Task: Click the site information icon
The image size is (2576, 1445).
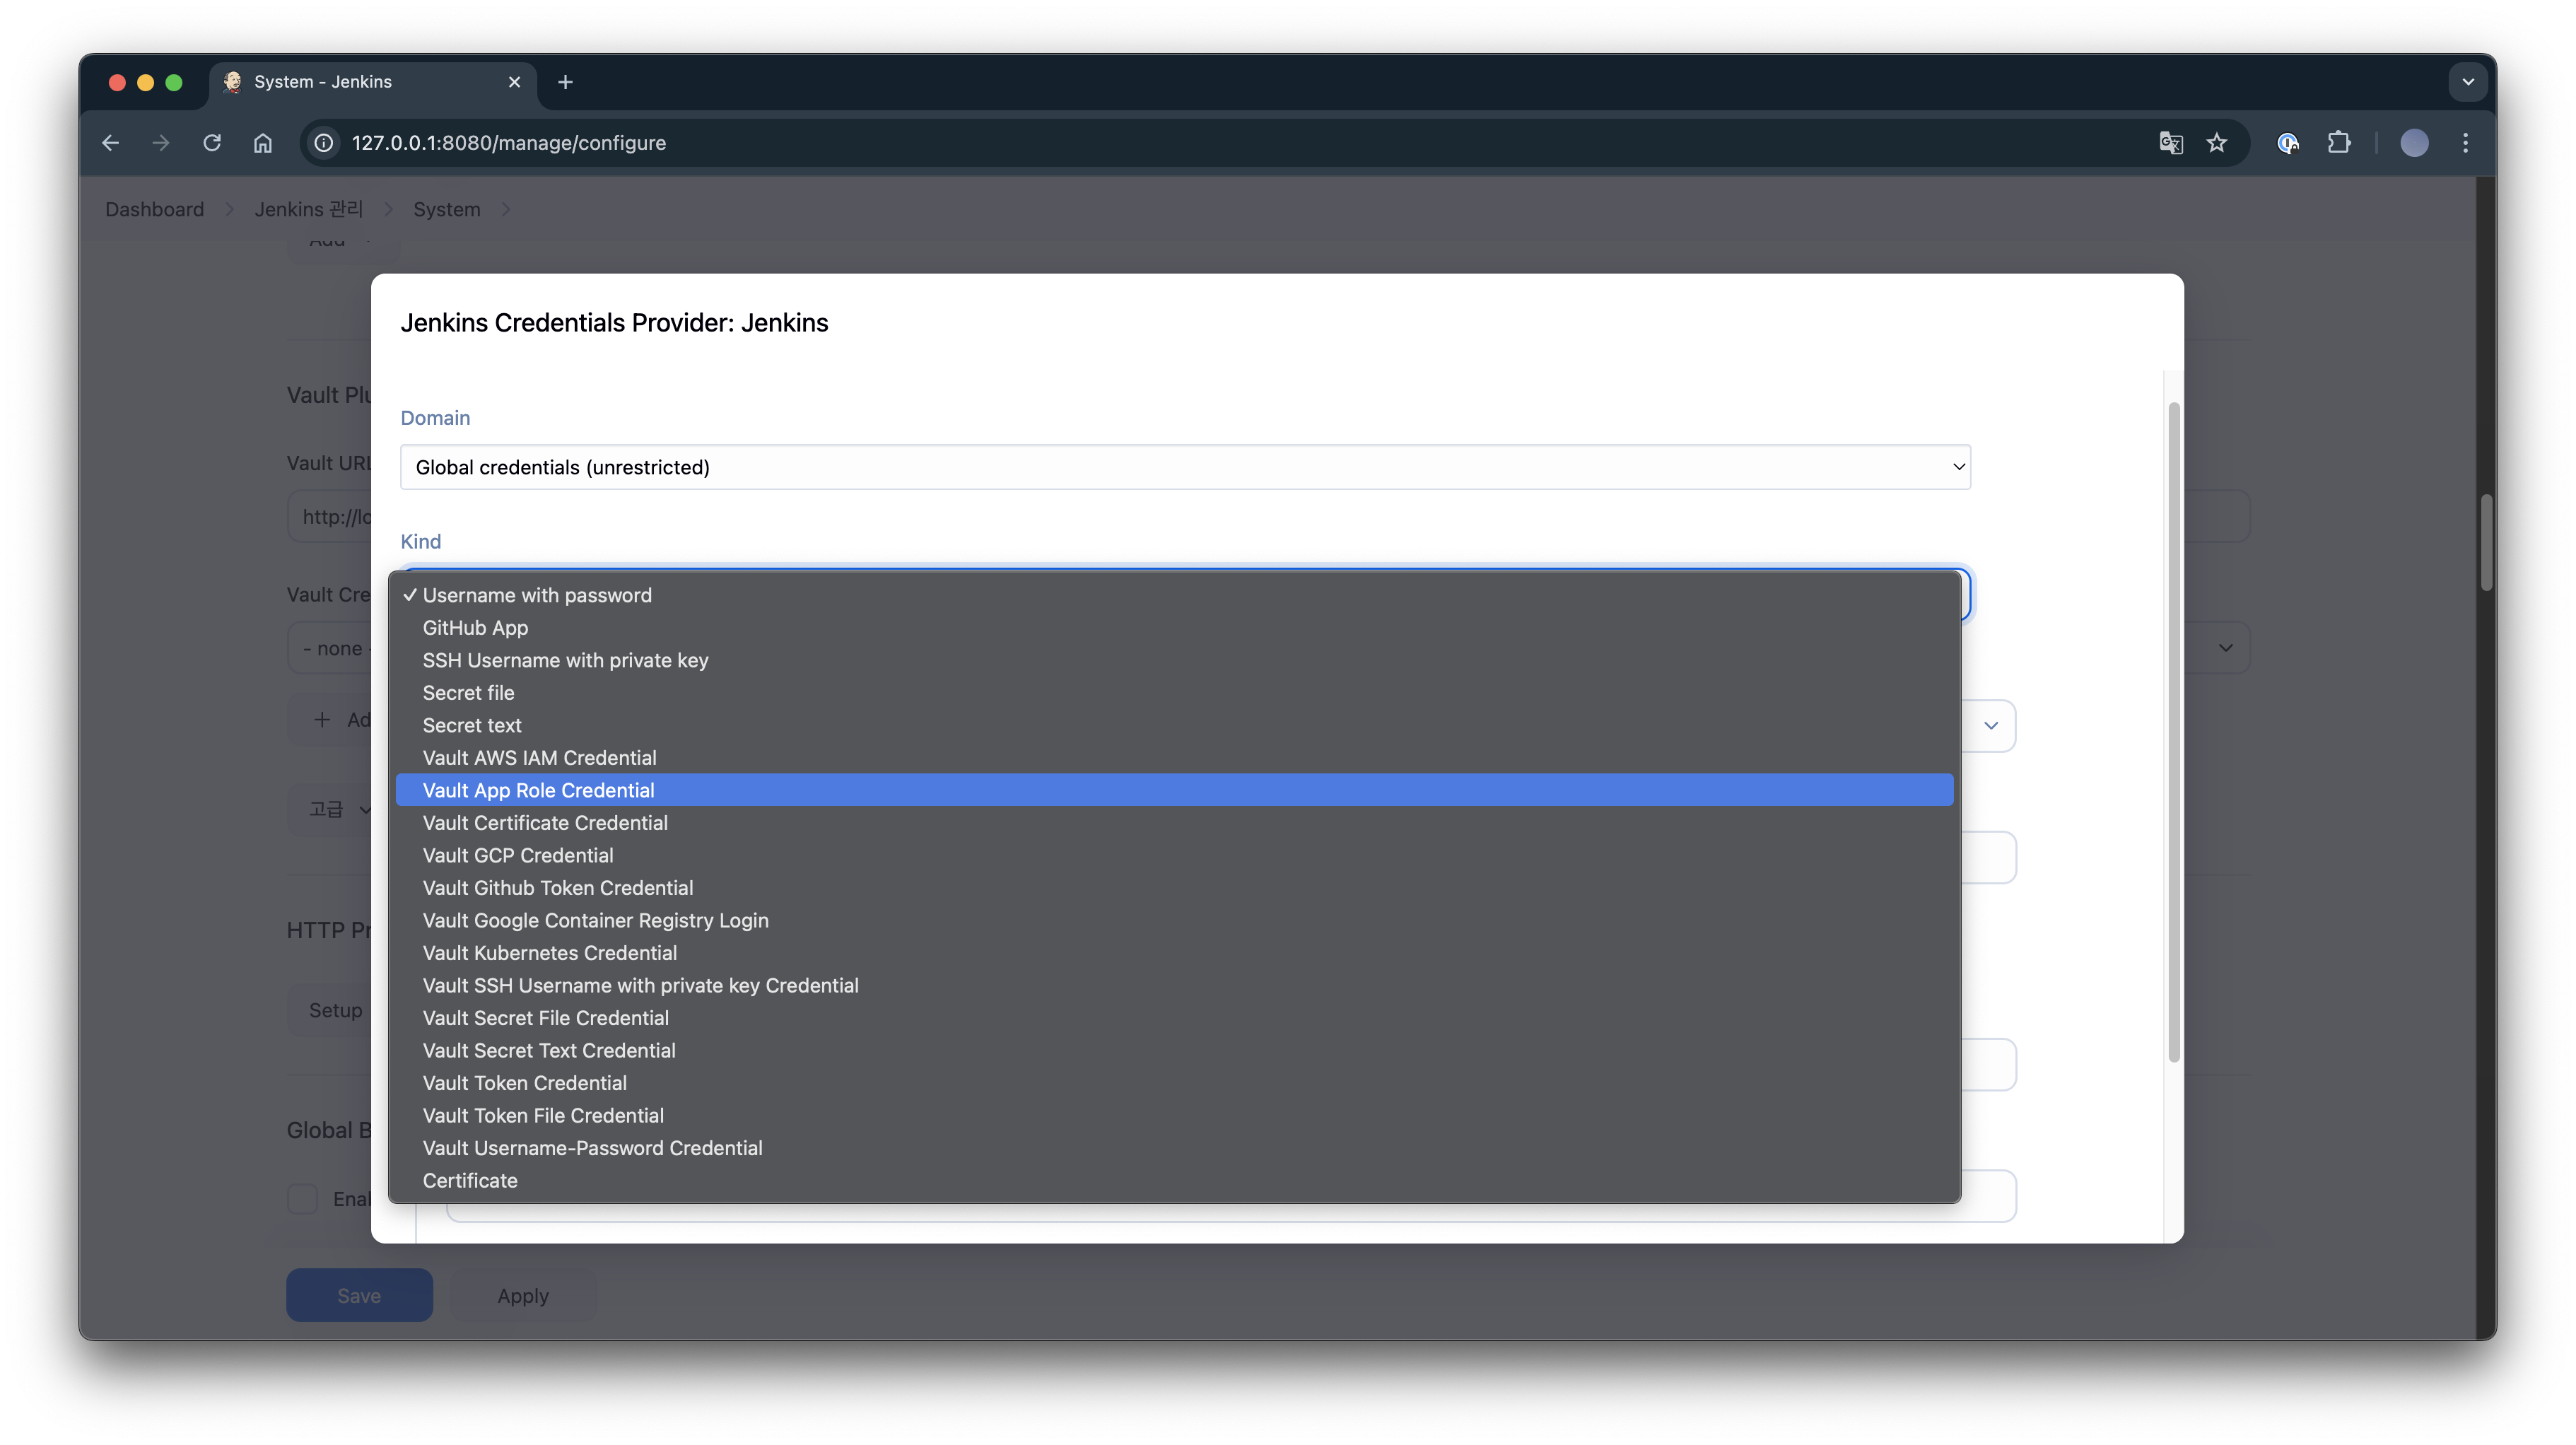Action: tap(324, 143)
